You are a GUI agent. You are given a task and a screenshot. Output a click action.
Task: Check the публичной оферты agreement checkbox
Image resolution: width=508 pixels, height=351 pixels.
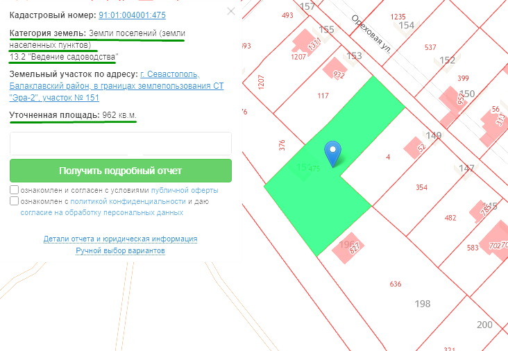click(15, 190)
